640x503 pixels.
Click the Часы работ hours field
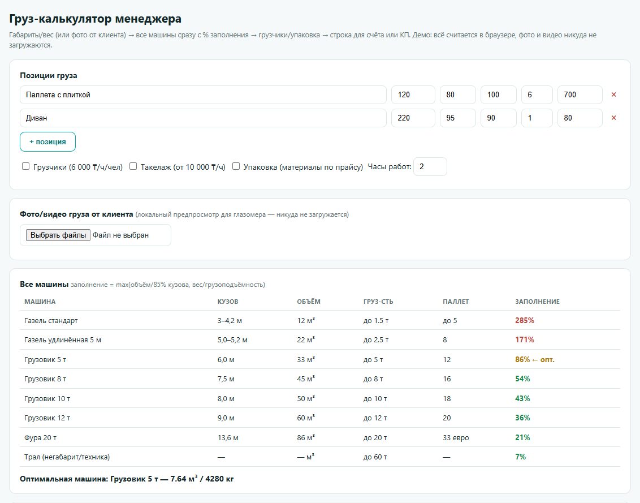tap(430, 167)
